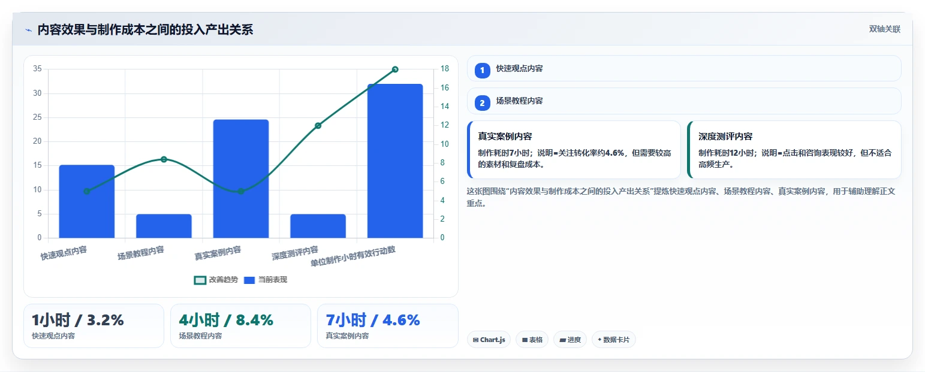Click the blue bar for 场景教程内容
This screenshot has width=925, height=372.
tap(164, 226)
